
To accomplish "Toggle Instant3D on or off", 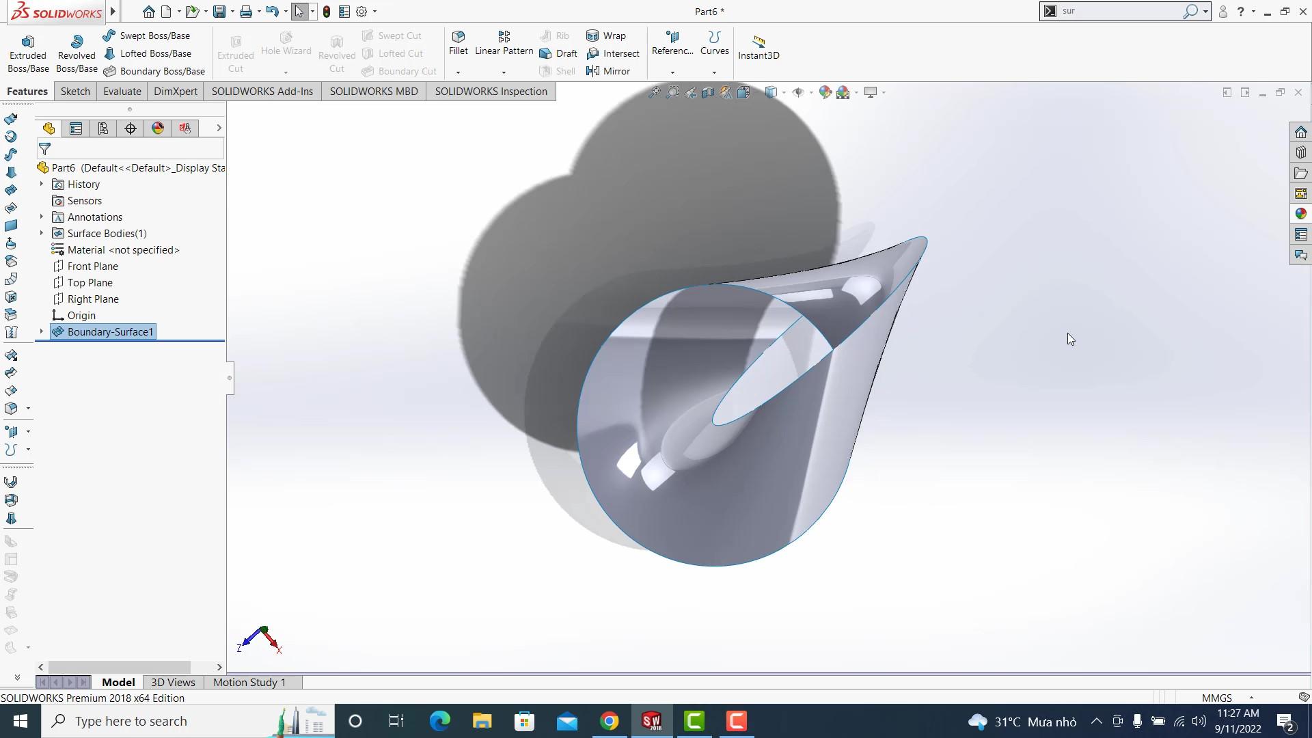I will tap(758, 46).
